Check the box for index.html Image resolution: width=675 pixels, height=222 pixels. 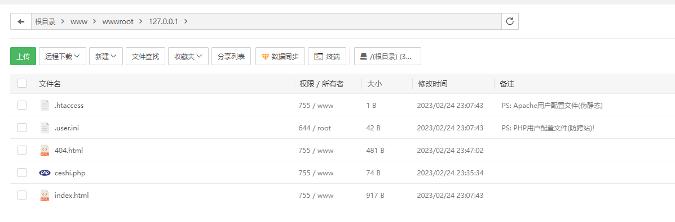click(x=22, y=195)
